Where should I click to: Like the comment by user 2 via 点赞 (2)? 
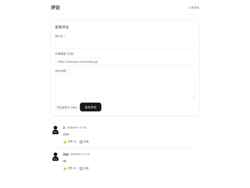[70, 142]
